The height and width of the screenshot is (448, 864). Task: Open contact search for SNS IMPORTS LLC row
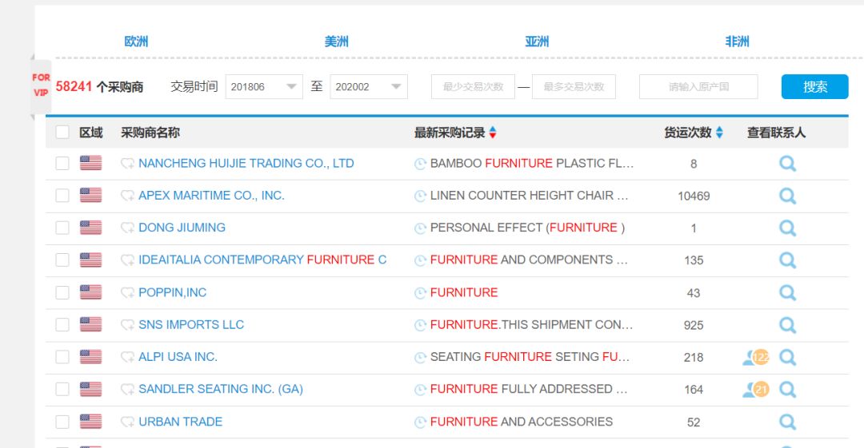pos(787,325)
